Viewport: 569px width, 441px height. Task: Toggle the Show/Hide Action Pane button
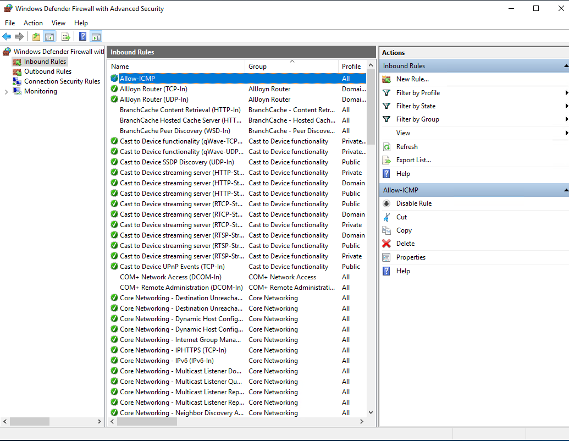[96, 37]
